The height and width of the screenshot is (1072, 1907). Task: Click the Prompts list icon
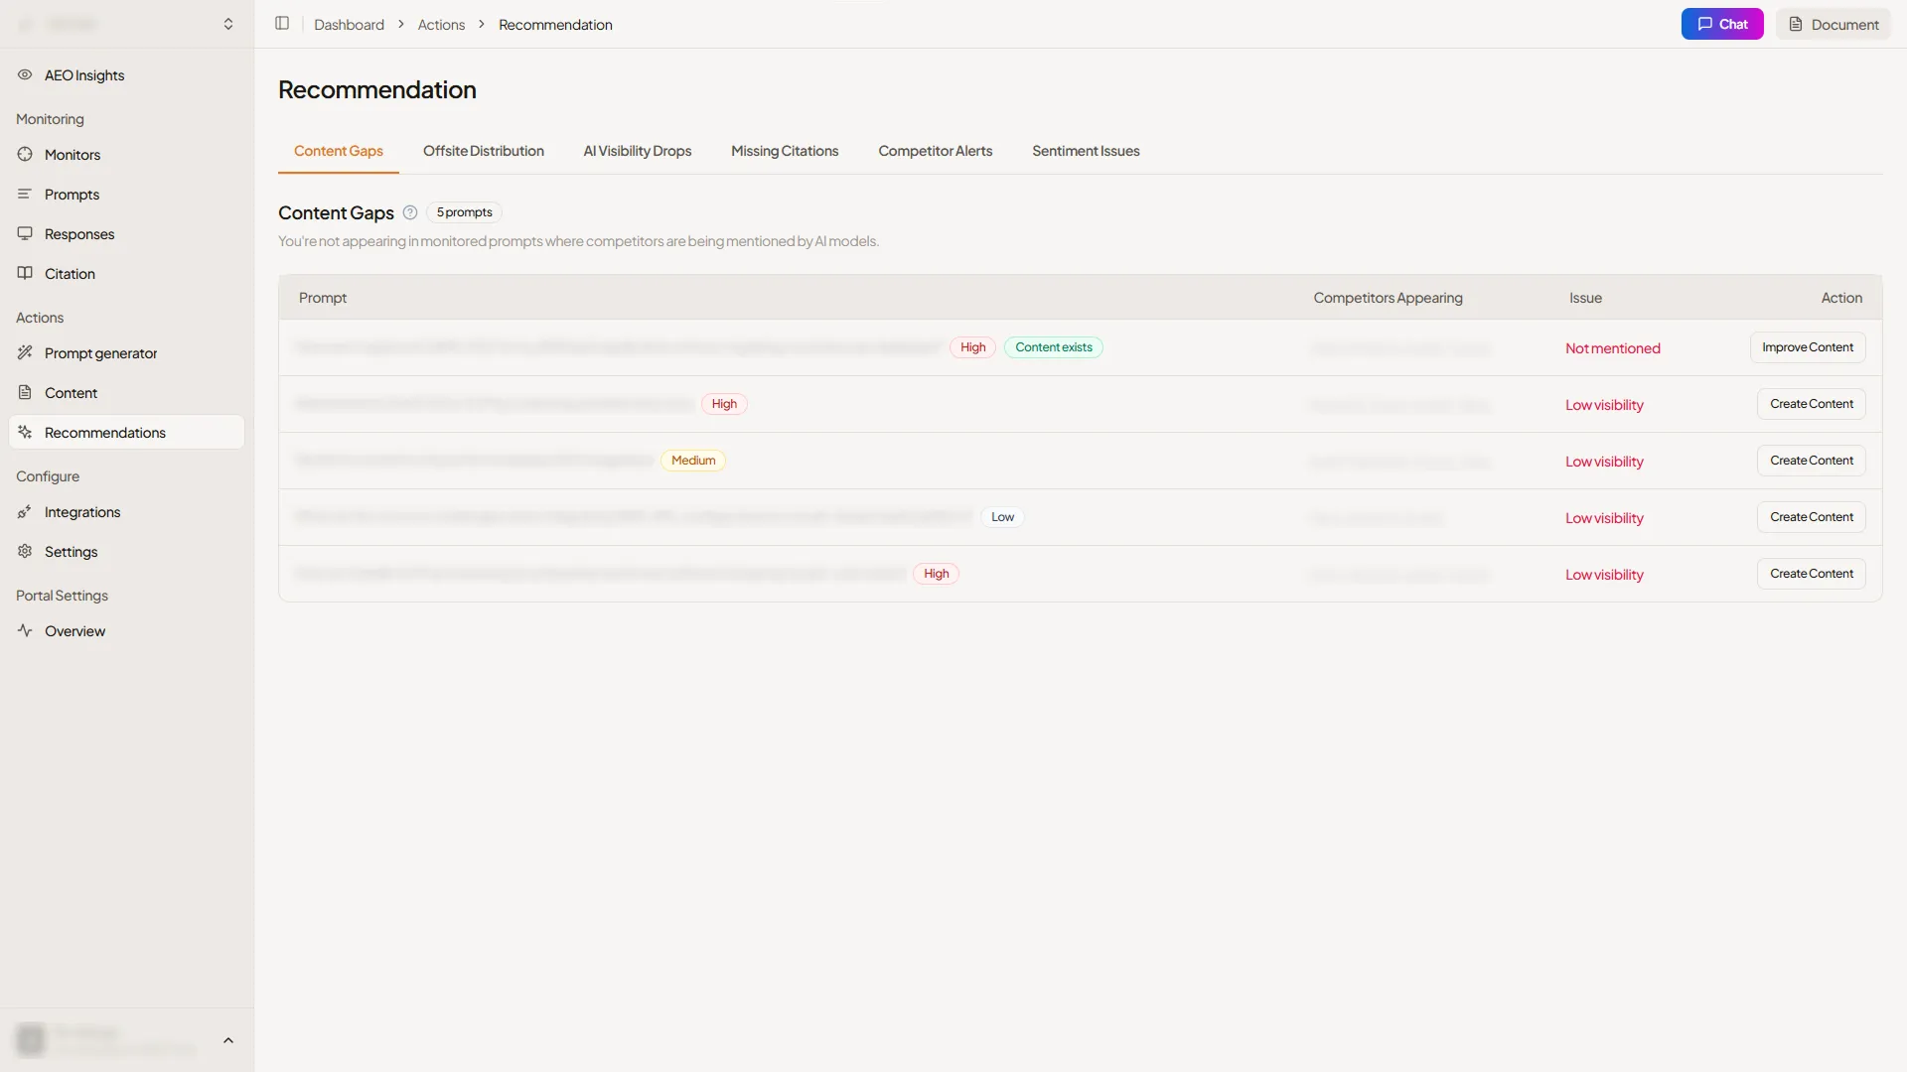(x=25, y=195)
